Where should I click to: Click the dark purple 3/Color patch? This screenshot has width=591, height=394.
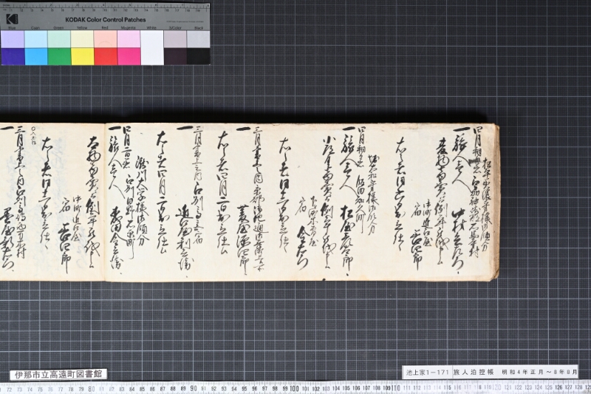pyautogui.click(x=175, y=56)
